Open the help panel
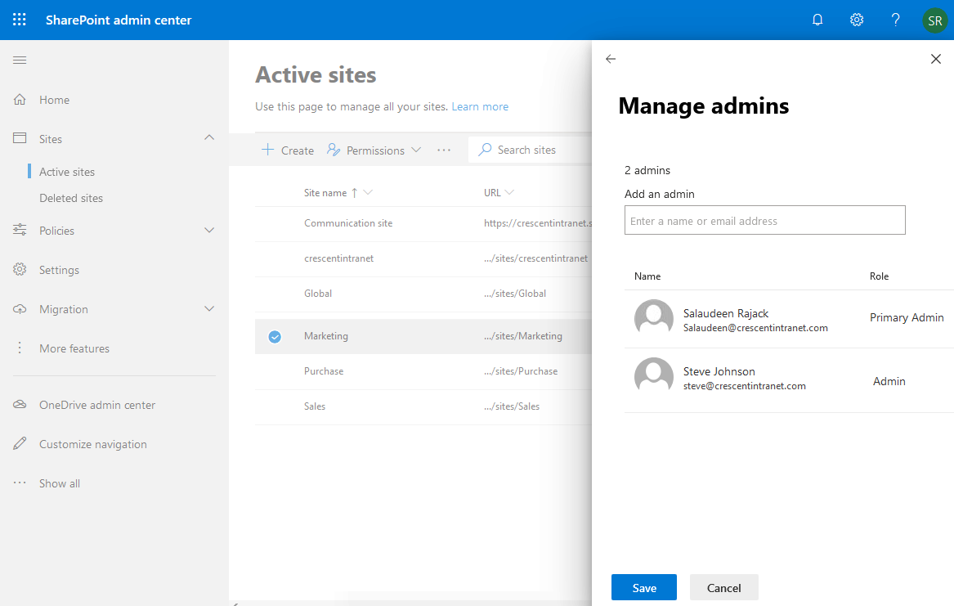 (x=895, y=19)
